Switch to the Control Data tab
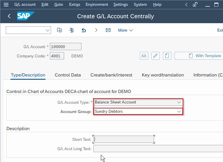 68,75
